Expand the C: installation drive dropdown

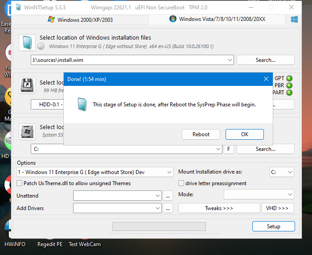point(218,149)
